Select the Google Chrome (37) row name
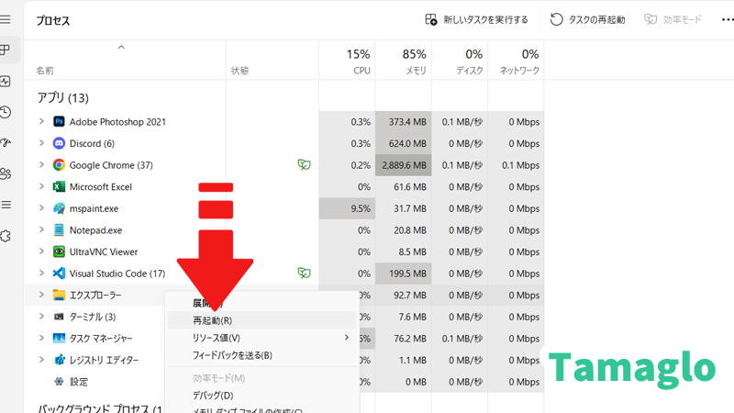The width and height of the screenshot is (734, 413). 111,165
